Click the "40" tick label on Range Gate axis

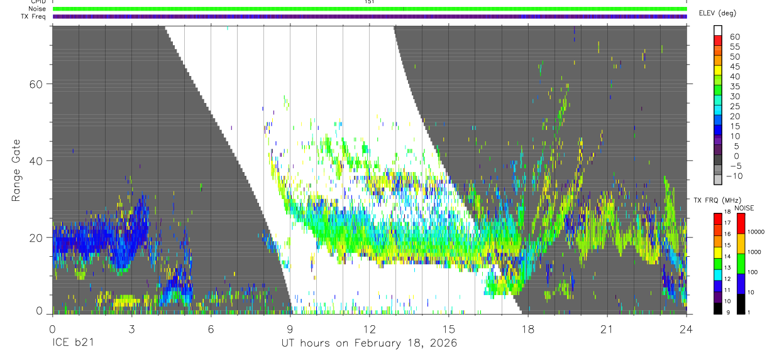point(36,161)
